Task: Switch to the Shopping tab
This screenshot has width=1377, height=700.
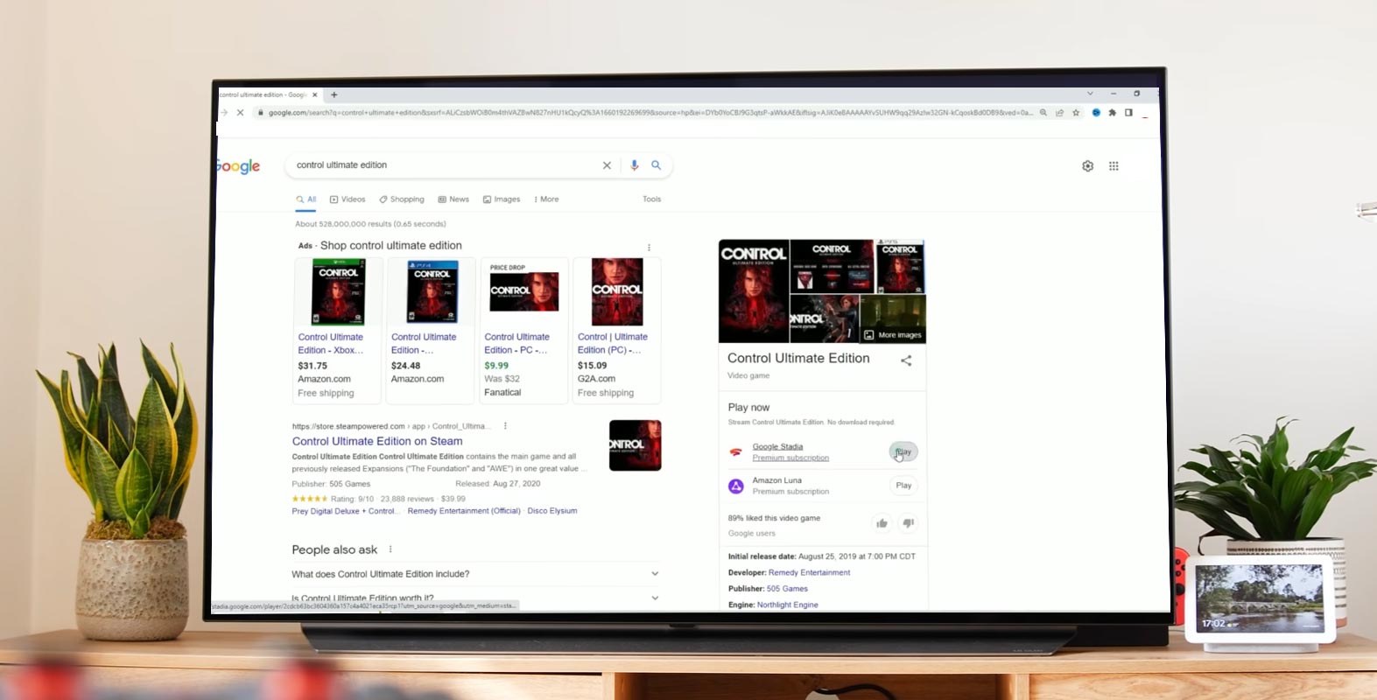Action: coord(402,199)
